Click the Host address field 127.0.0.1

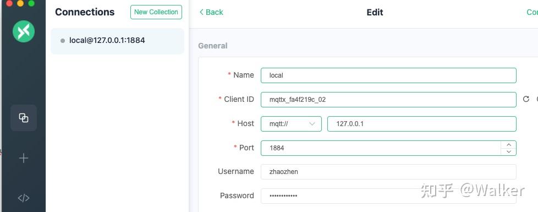tap(422, 124)
